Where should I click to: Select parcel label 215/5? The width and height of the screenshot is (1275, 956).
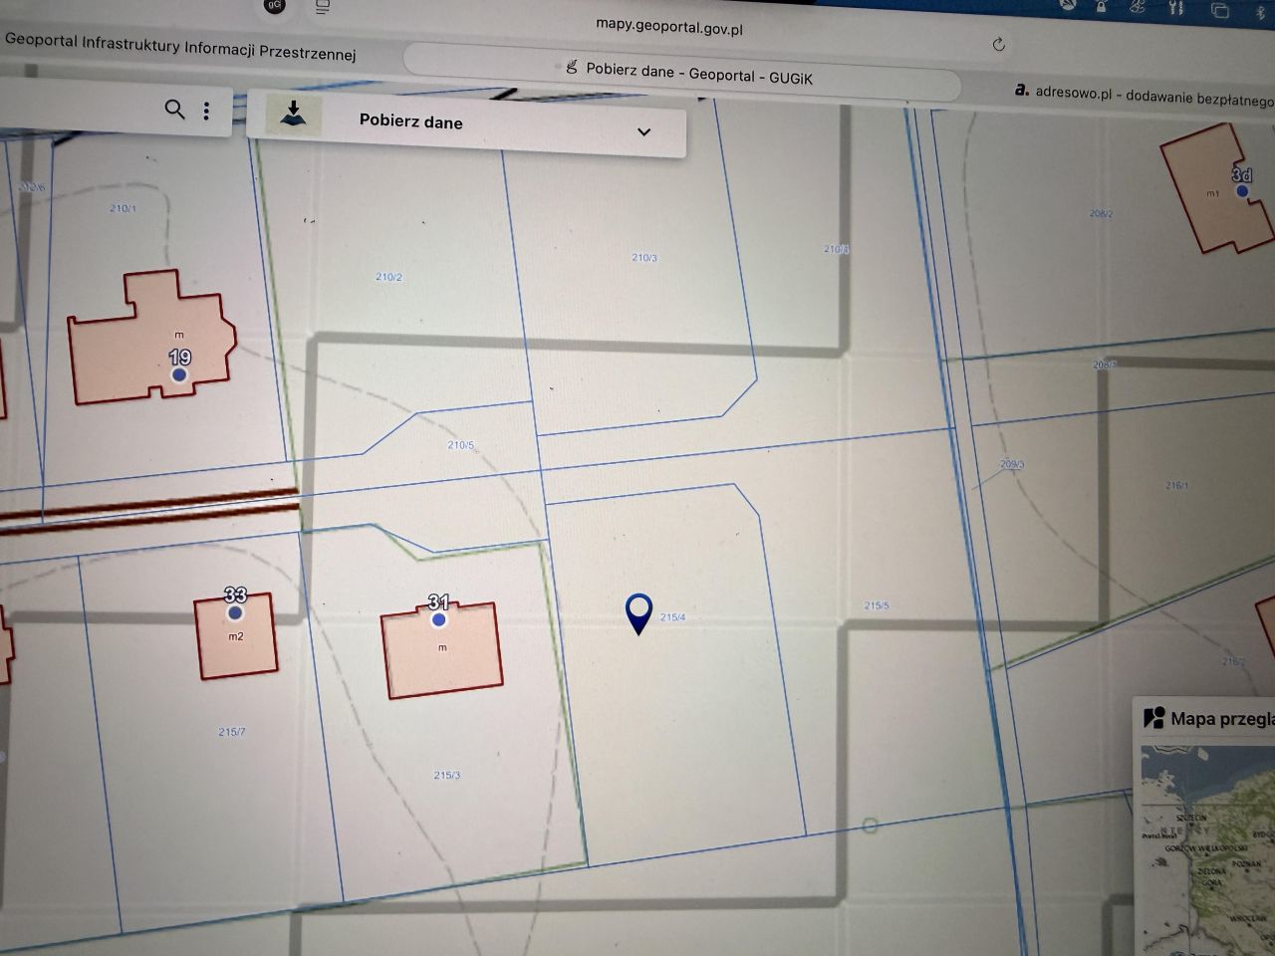click(877, 605)
